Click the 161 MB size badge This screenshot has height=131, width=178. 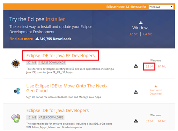32,118
